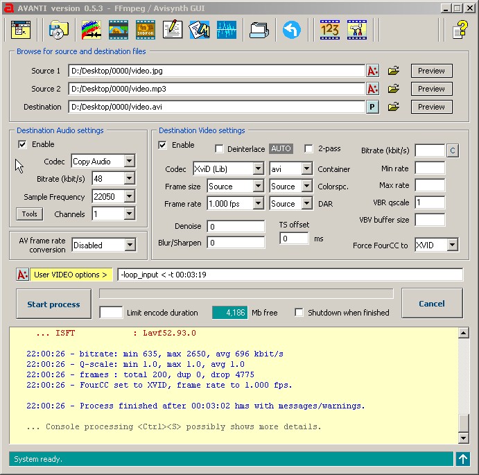Viewport: 479px width, 475px height.
Task: Enable Shutdown when finished checkbox
Action: pos(299,313)
